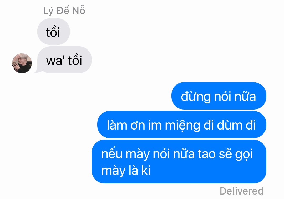The height and width of the screenshot is (199, 284).
Task: Click the word "tao" in the last blue message
Action: click(207, 154)
